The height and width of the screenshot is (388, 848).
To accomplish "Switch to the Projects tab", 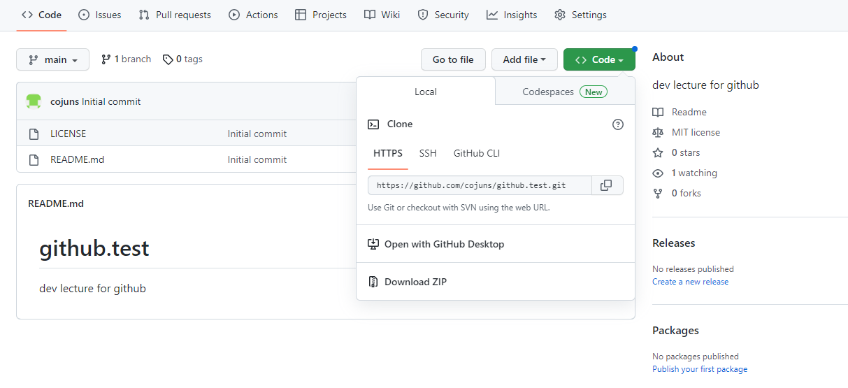I will [x=321, y=15].
